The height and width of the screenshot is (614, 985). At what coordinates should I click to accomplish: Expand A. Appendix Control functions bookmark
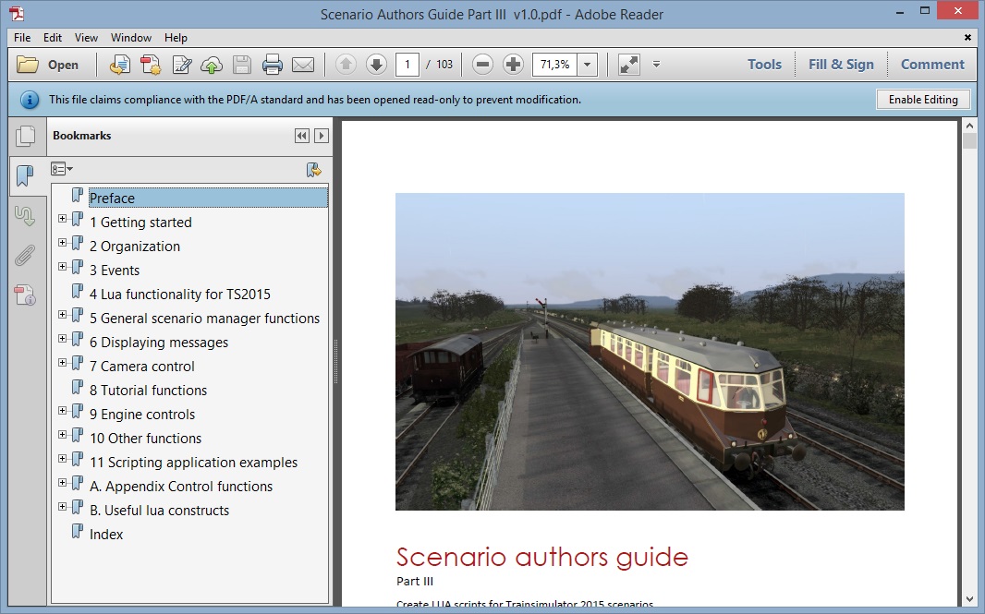click(x=62, y=482)
